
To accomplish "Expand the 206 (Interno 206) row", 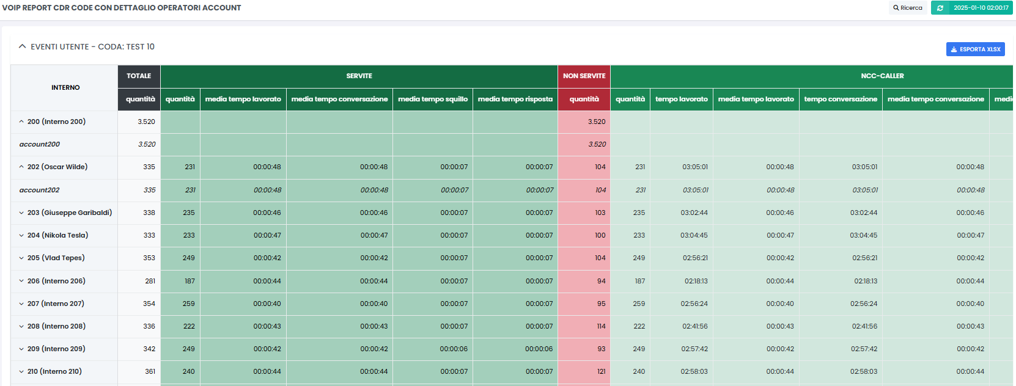I will coord(21,281).
